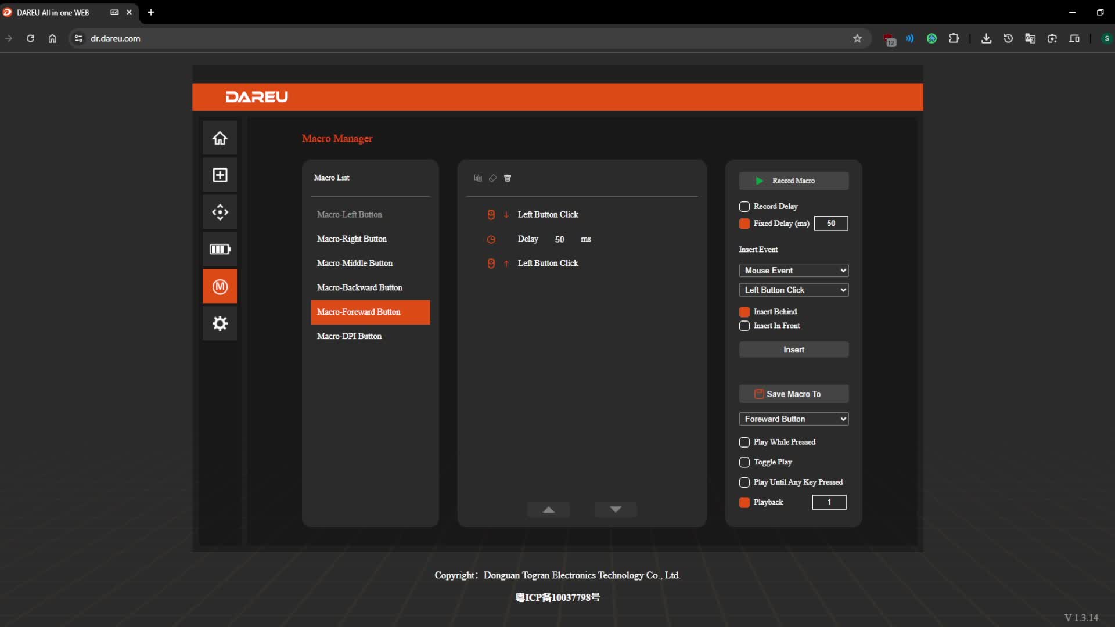Open the gear settings sidebar icon
The width and height of the screenshot is (1115, 627).
click(x=220, y=323)
